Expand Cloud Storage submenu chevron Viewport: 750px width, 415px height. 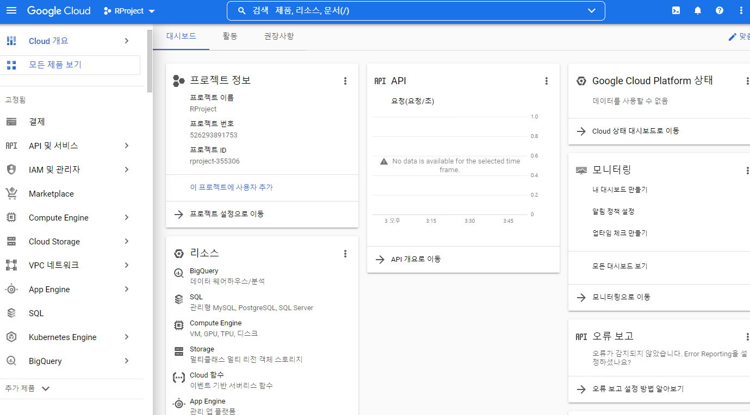coord(126,241)
